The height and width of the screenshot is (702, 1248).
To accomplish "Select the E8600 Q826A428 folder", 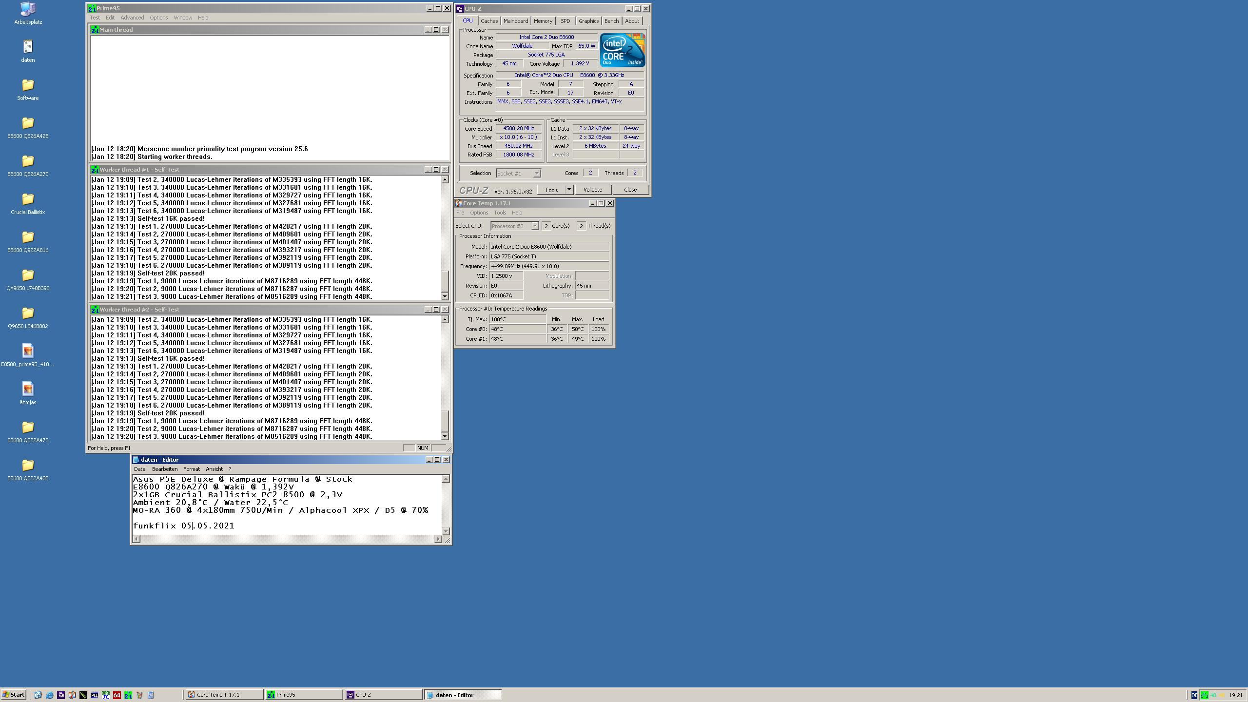I will (x=28, y=127).
